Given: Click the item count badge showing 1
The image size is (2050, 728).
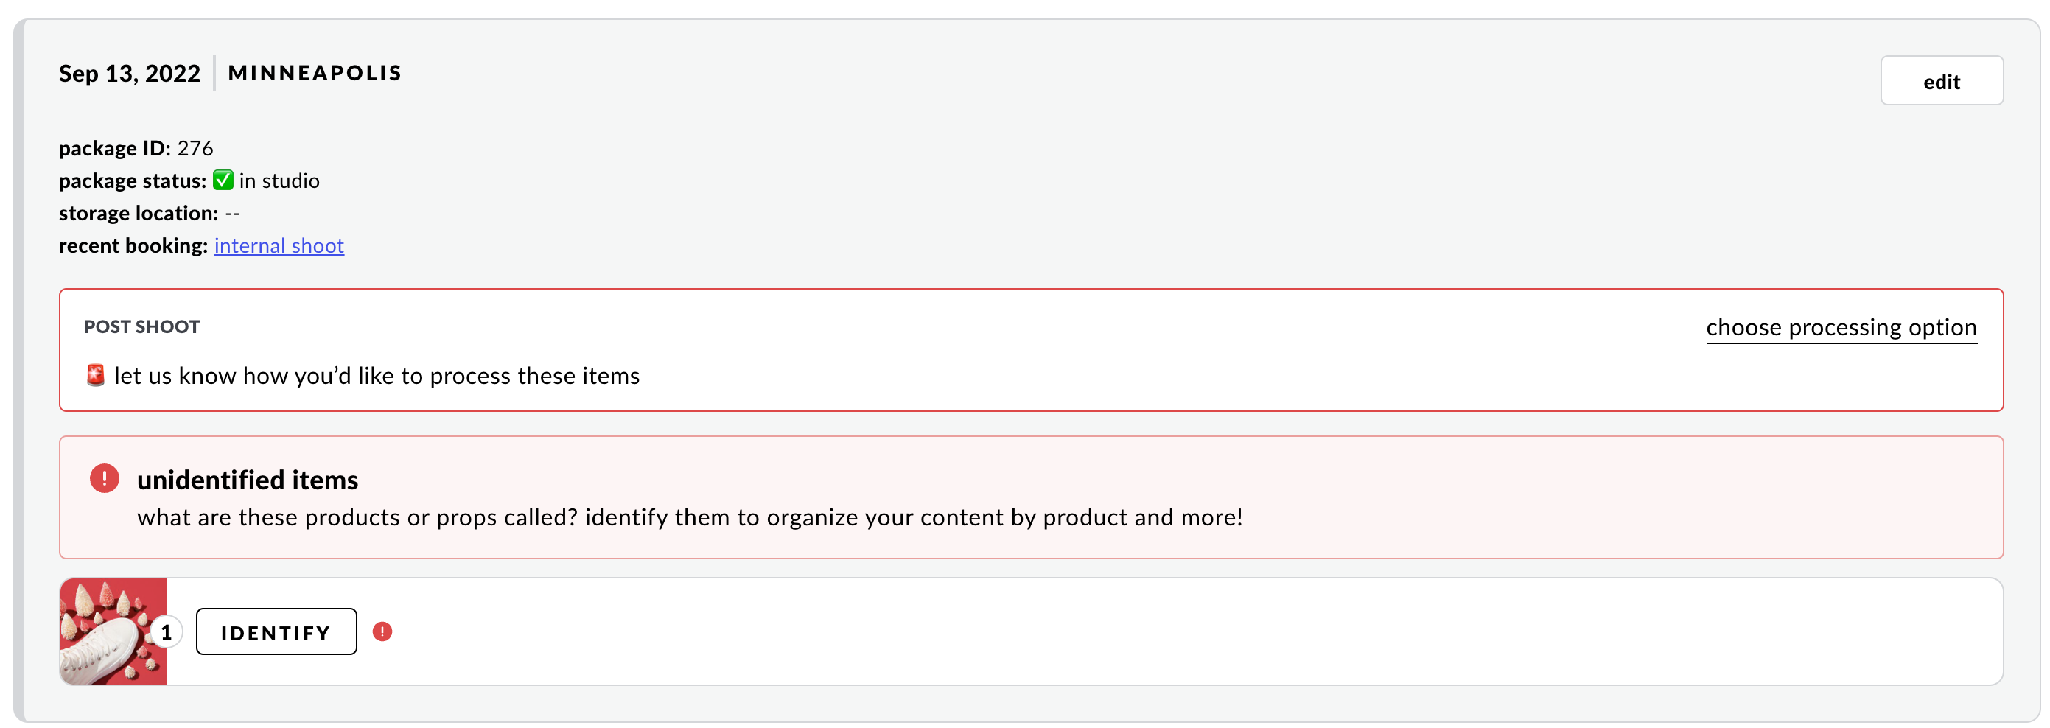Looking at the screenshot, I should click(167, 632).
